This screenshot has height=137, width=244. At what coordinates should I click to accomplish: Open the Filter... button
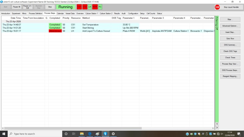coord(230,19)
